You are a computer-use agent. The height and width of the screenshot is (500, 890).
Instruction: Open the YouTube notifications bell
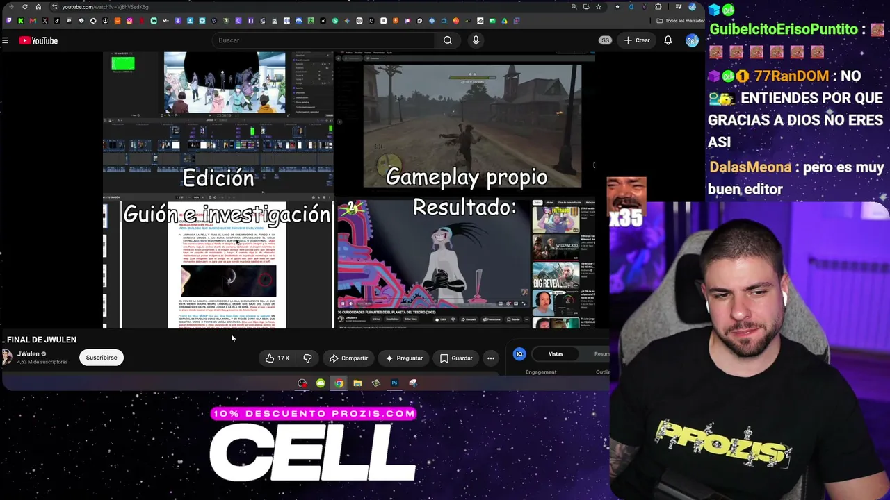667,40
